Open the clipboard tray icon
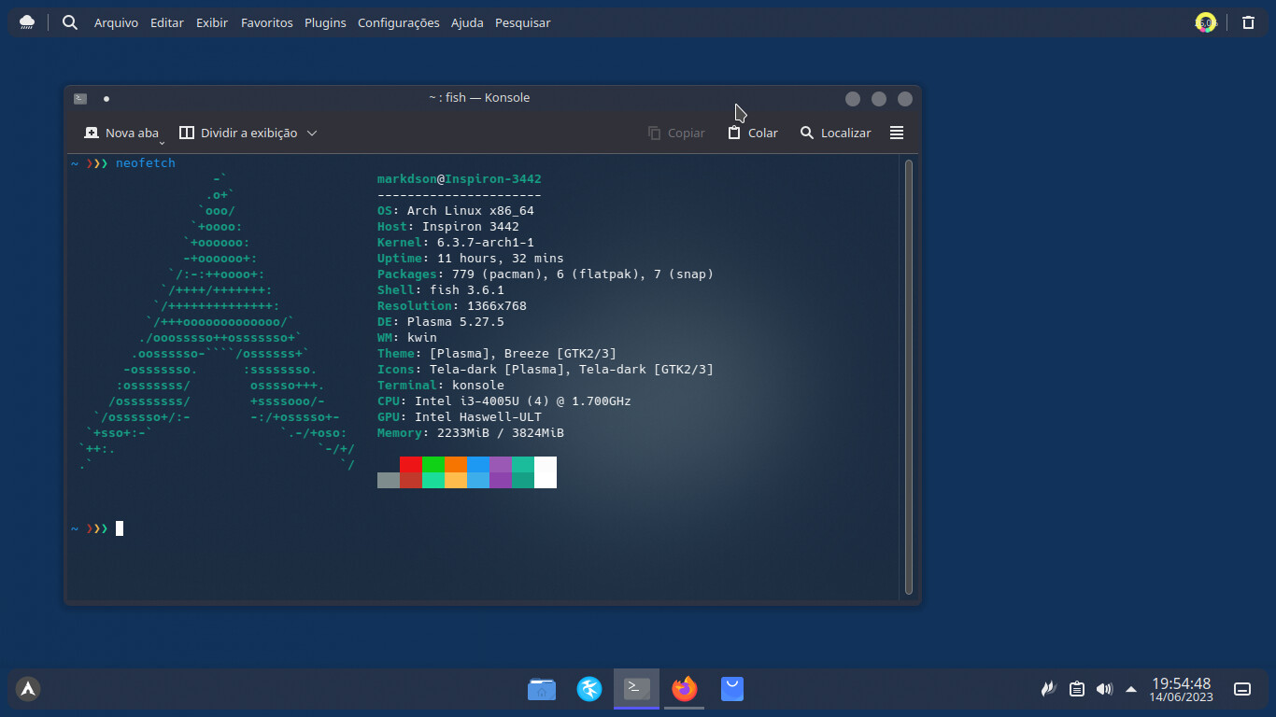Viewport: 1276px width, 717px height. pyautogui.click(x=1077, y=689)
